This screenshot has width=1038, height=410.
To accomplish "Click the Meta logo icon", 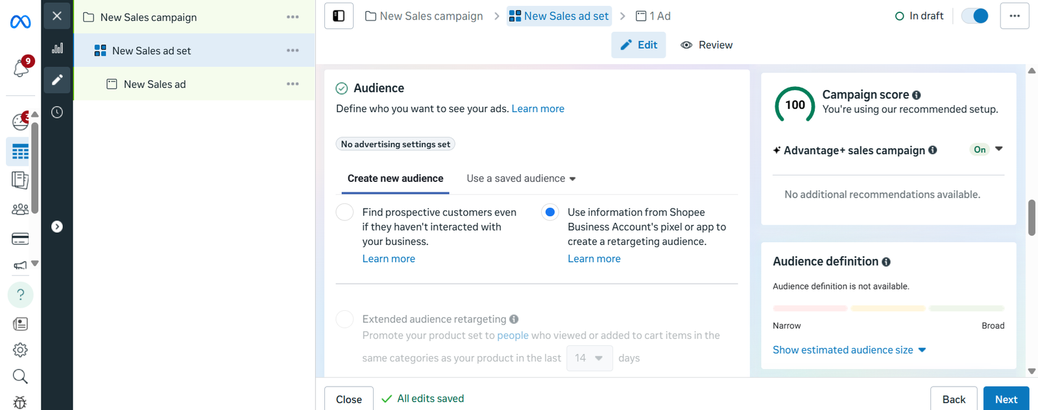I will tap(20, 22).
